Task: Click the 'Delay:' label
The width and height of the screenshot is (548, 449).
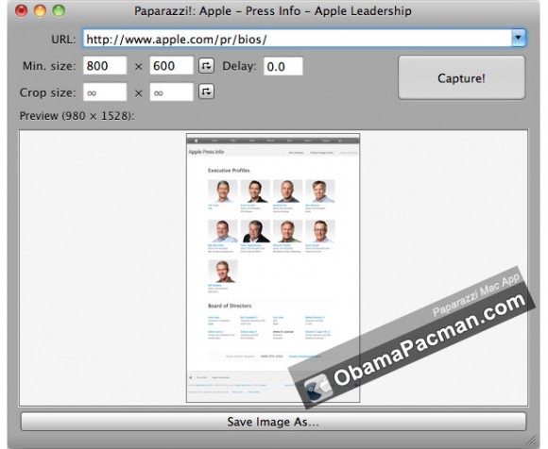Action: pos(239,66)
